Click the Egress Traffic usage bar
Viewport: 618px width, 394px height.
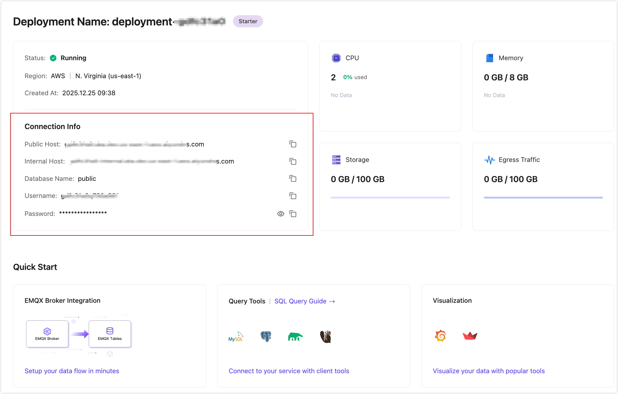tap(543, 198)
